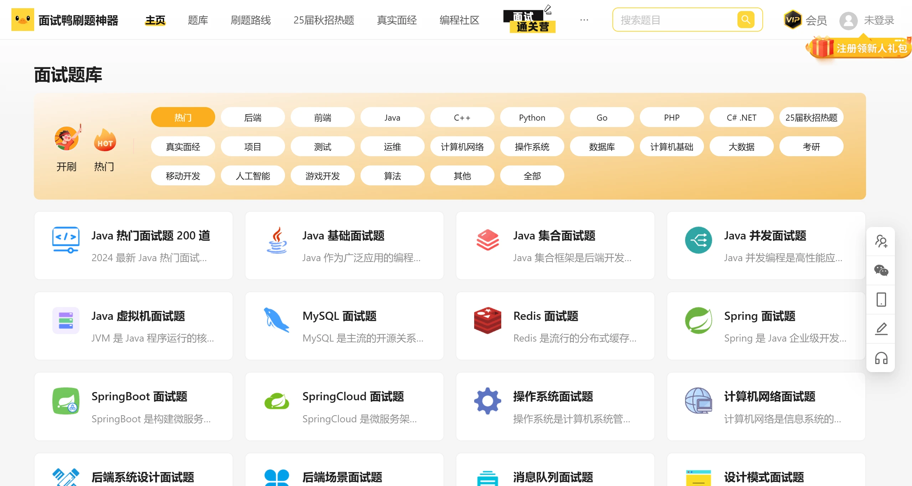Click the 会员 link
This screenshot has height=486, width=912.
816,20
